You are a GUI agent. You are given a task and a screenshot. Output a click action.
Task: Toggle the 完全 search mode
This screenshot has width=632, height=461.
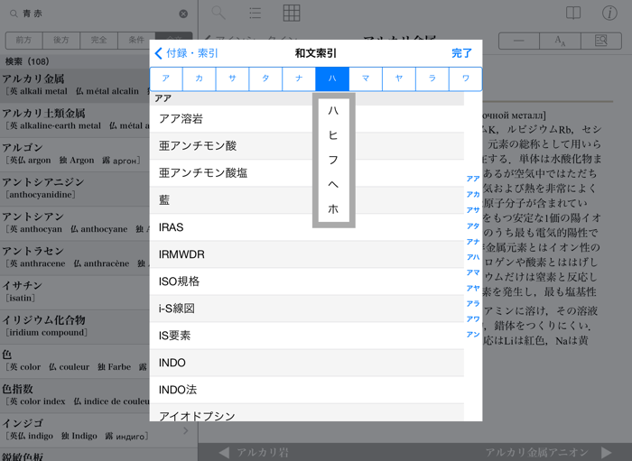coord(98,41)
